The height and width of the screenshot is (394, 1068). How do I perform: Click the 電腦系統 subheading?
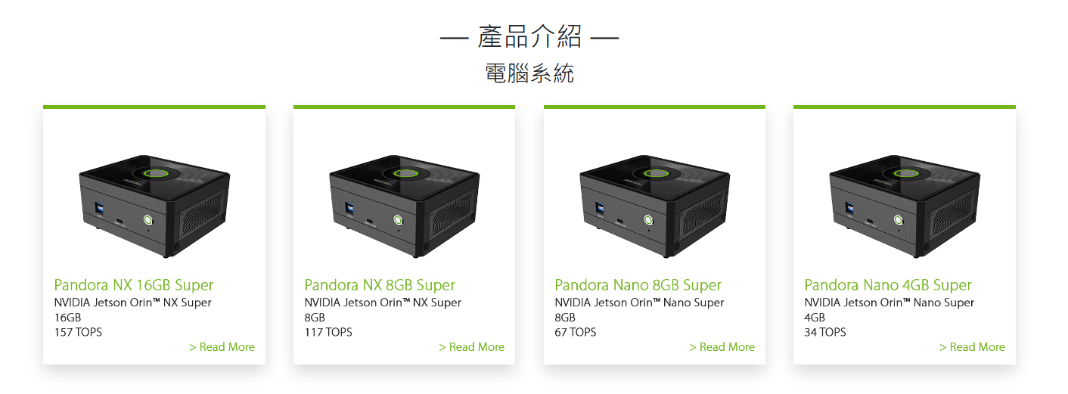pyautogui.click(x=529, y=73)
